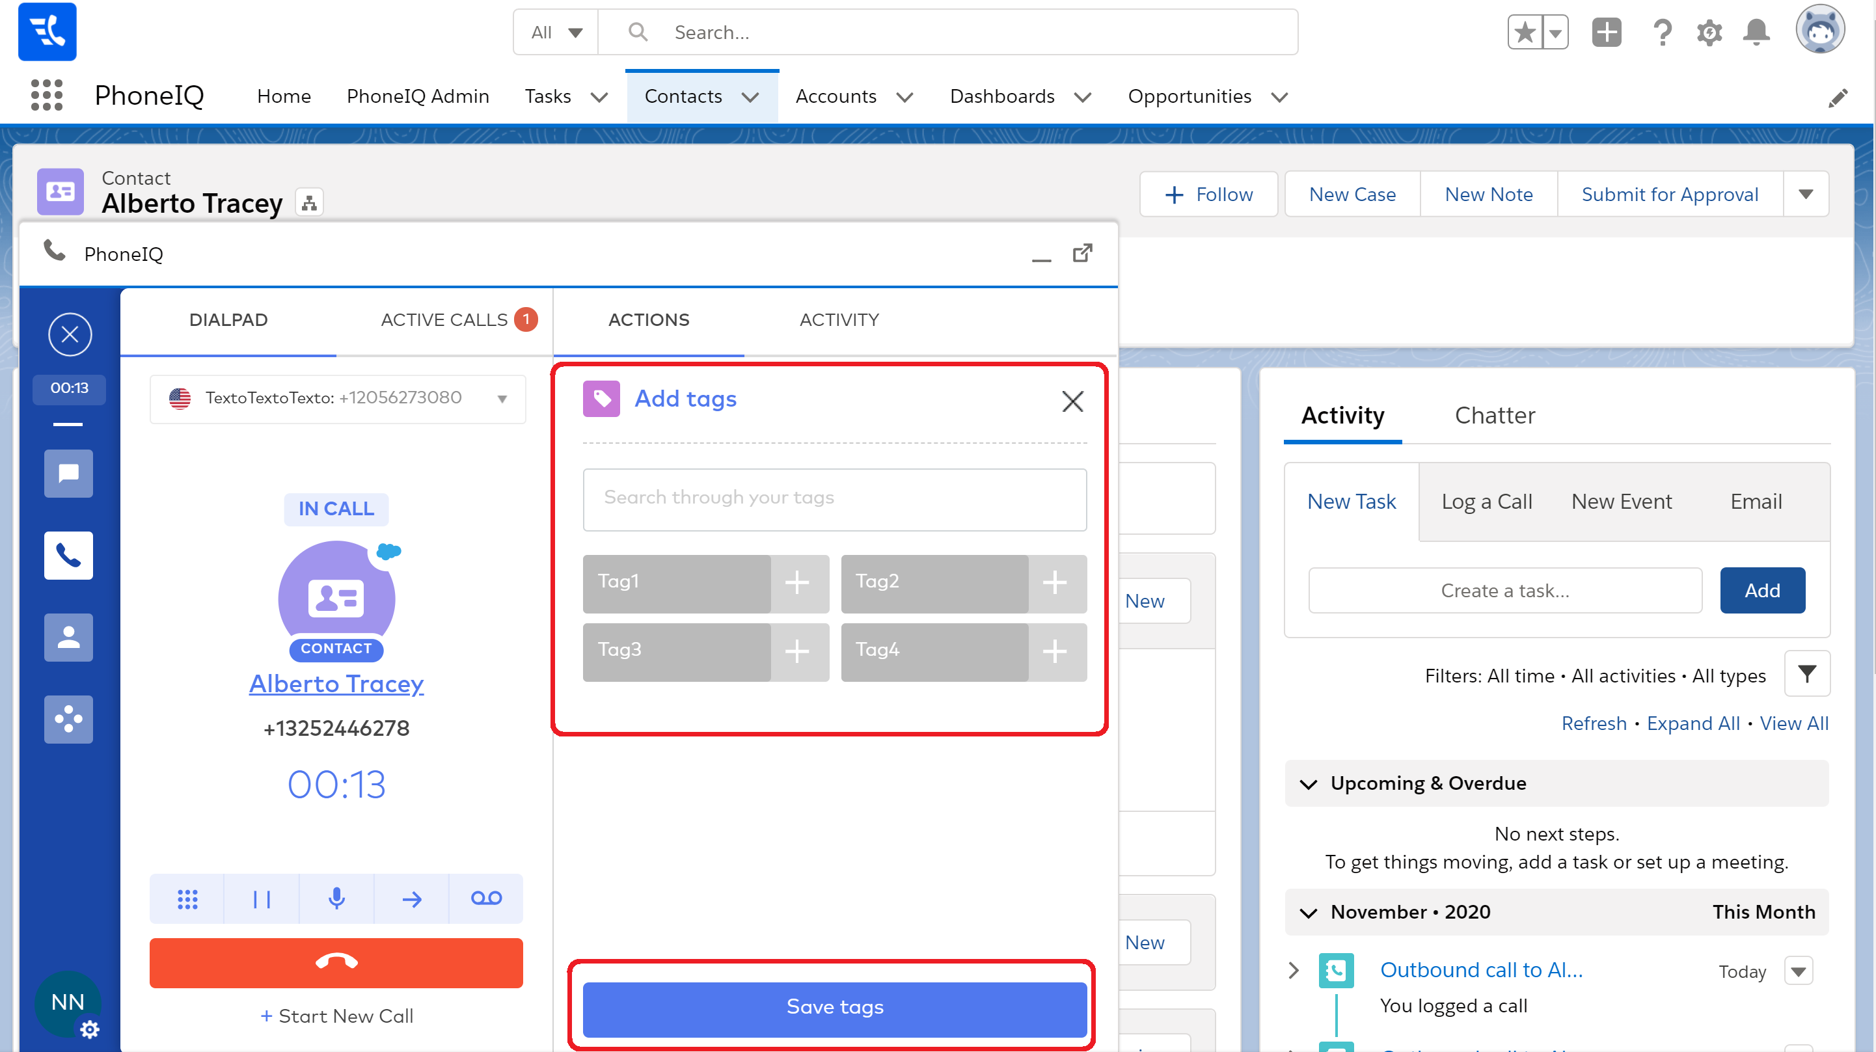Click the Search through your tags field
The width and height of the screenshot is (1876, 1052).
click(835, 499)
